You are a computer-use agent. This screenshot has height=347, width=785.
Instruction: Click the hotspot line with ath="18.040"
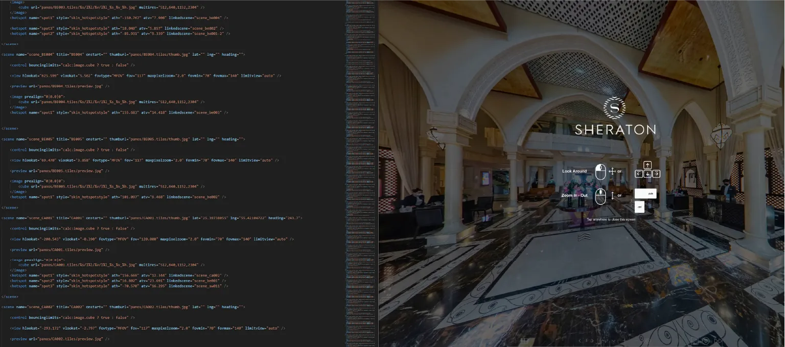[x=117, y=29]
